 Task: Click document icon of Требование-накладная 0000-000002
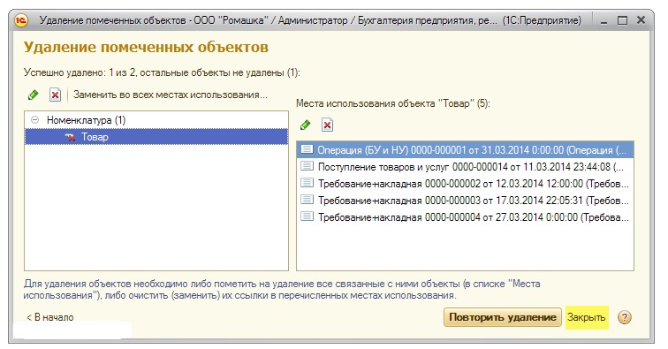[x=307, y=182]
